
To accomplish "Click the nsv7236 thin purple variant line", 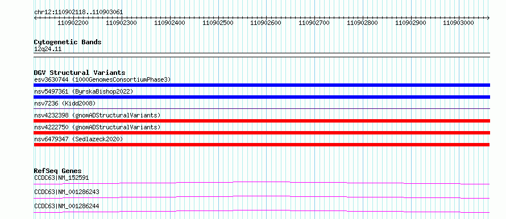I will click(262, 109).
